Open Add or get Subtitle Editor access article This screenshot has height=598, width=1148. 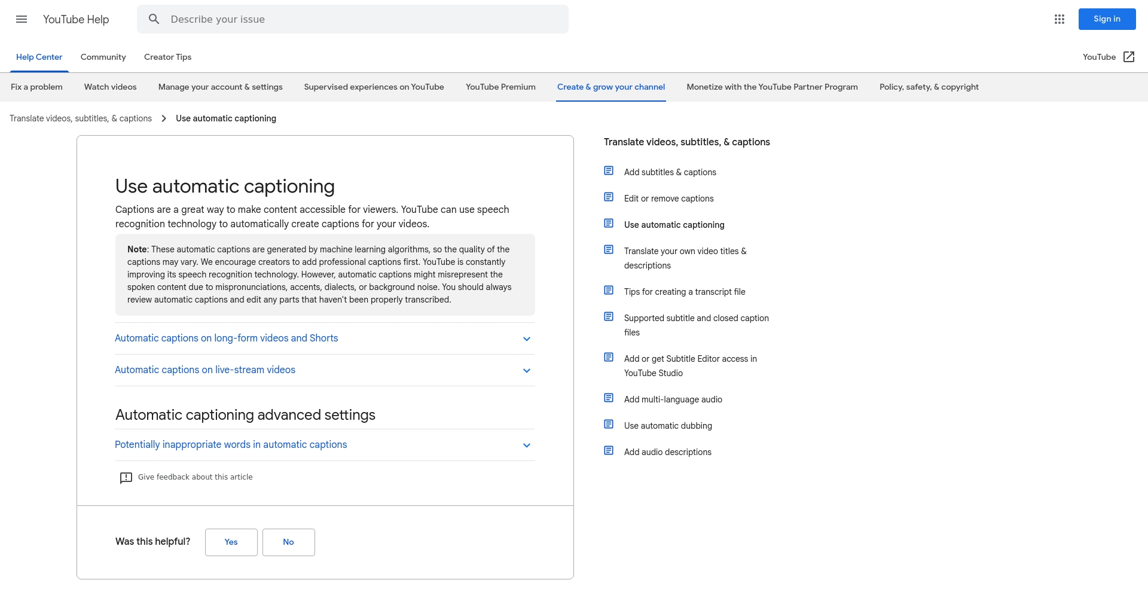pyautogui.click(x=691, y=366)
